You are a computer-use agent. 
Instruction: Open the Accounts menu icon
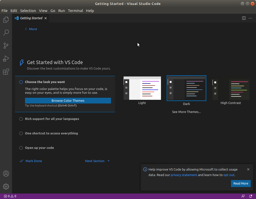coord(6,174)
